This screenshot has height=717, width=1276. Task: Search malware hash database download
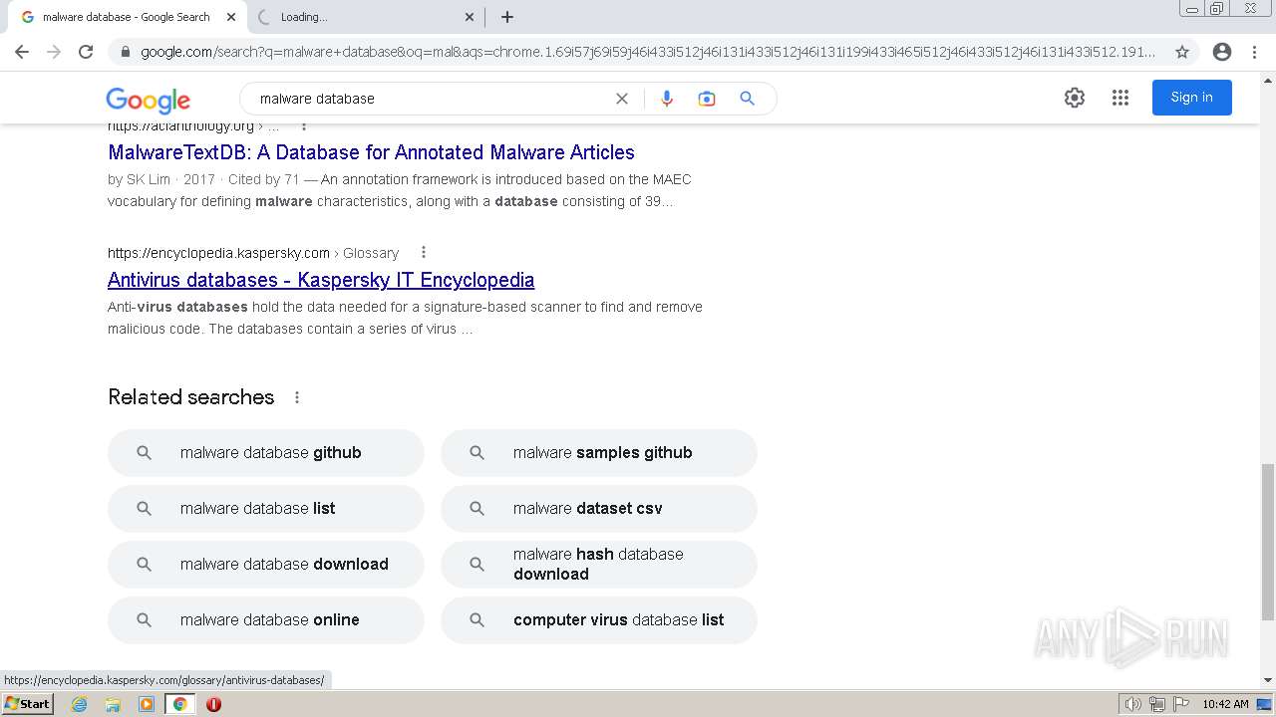pyautogui.click(x=599, y=565)
